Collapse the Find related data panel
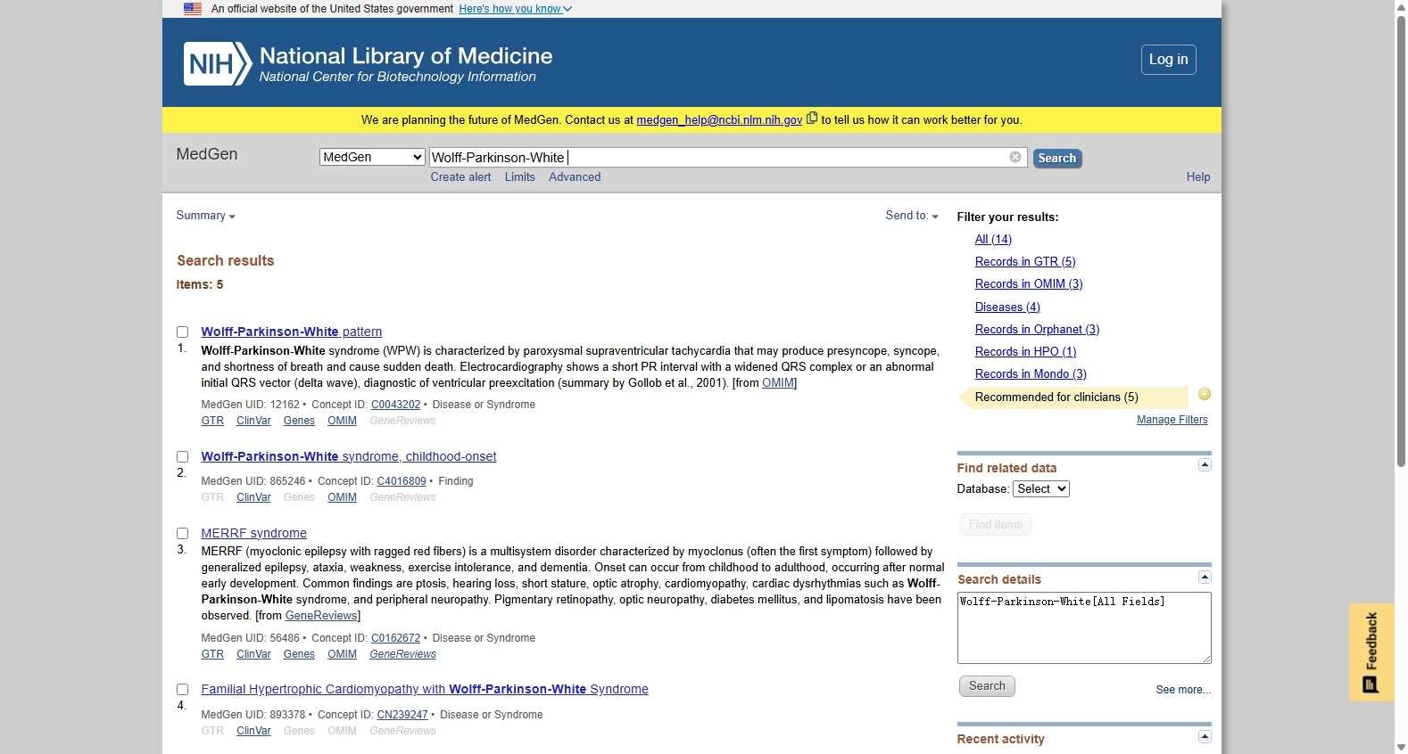The width and height of the screenshot is (1408, 754). click(1205, 465)
